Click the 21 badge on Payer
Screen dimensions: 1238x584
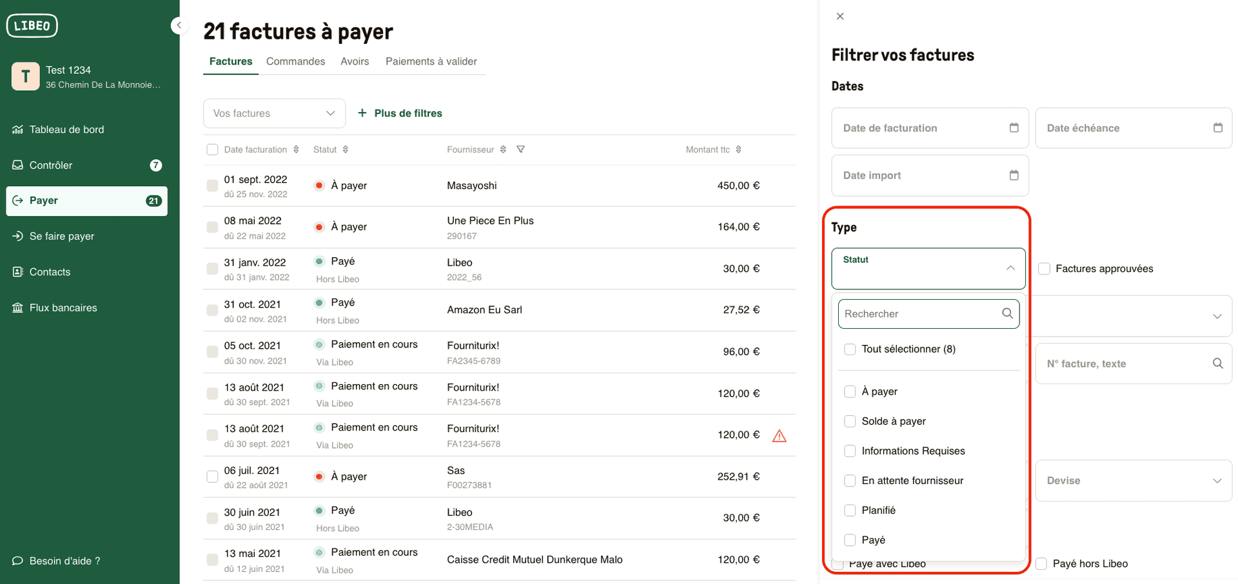tap(153, 200)
